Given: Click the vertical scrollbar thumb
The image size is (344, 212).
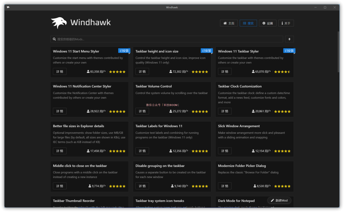Looking at the screenshot, I should tap(338, 52).
